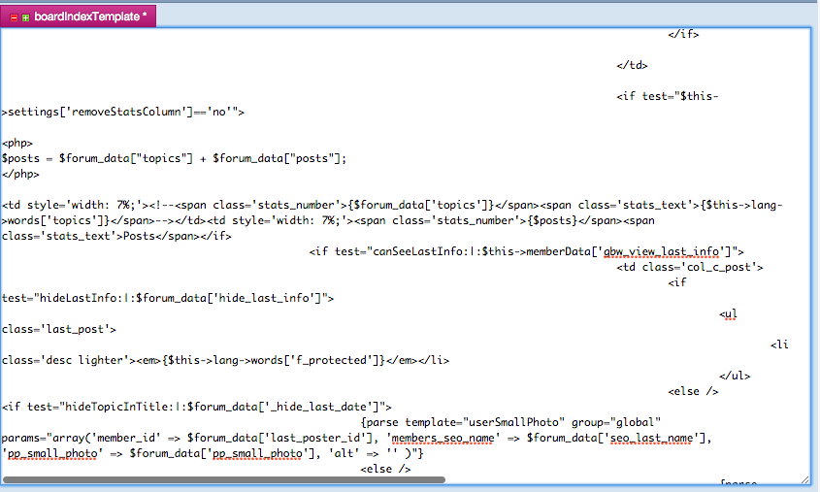Click the "</if>" tag at the top
Image resolution: width=820 pixels, height=492 pixels.
(x=683, y=35)
